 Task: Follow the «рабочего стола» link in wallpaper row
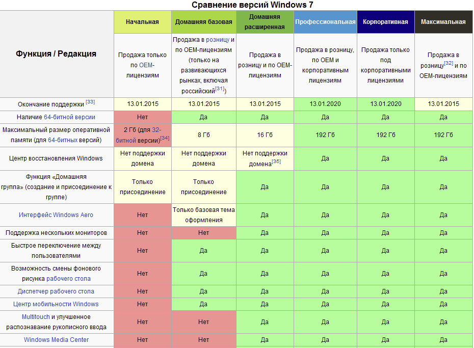pyautogui.click(x=69, y=279)
